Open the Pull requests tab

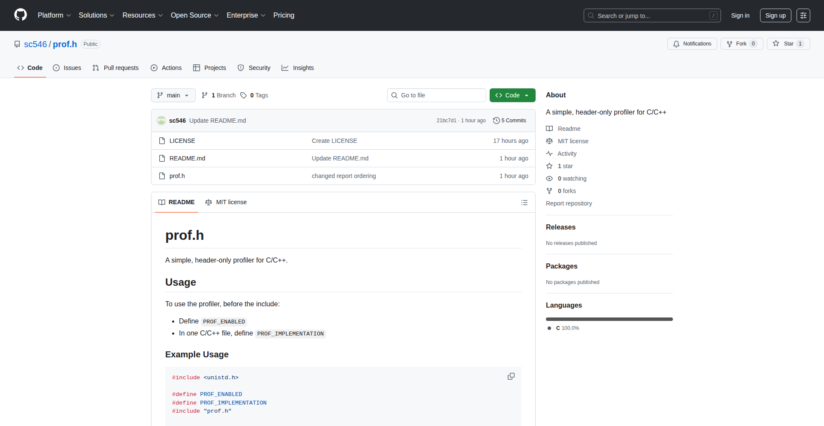115,68
